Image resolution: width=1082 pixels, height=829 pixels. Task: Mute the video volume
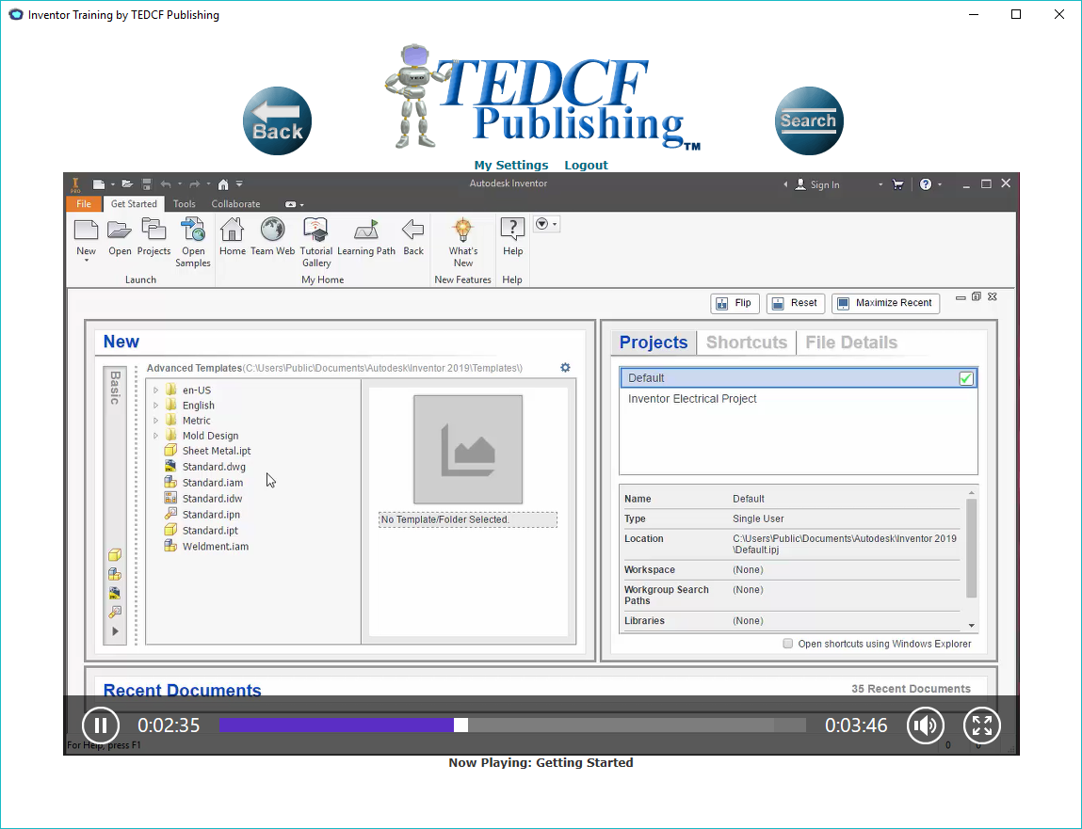tap(926, 725)
